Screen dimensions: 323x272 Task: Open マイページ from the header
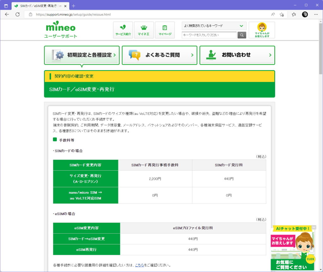(165, 30)
